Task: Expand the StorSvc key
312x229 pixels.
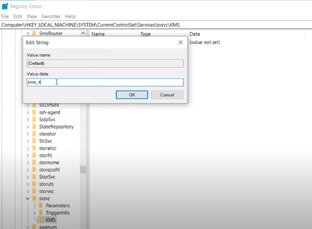Action: 28,177
